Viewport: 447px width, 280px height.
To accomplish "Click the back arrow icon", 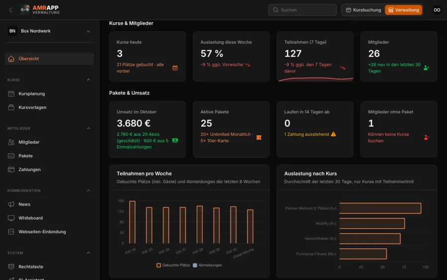I will coord(10,10).
